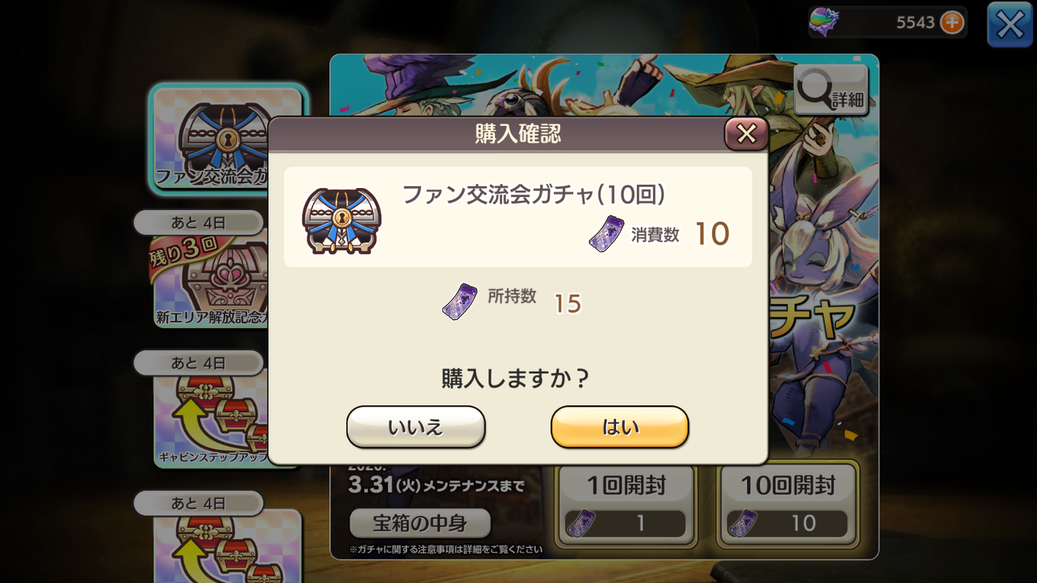Open 宝箱の中身 contents list
The width and height of the screenshot is (1037, 583).
(420, 523)
